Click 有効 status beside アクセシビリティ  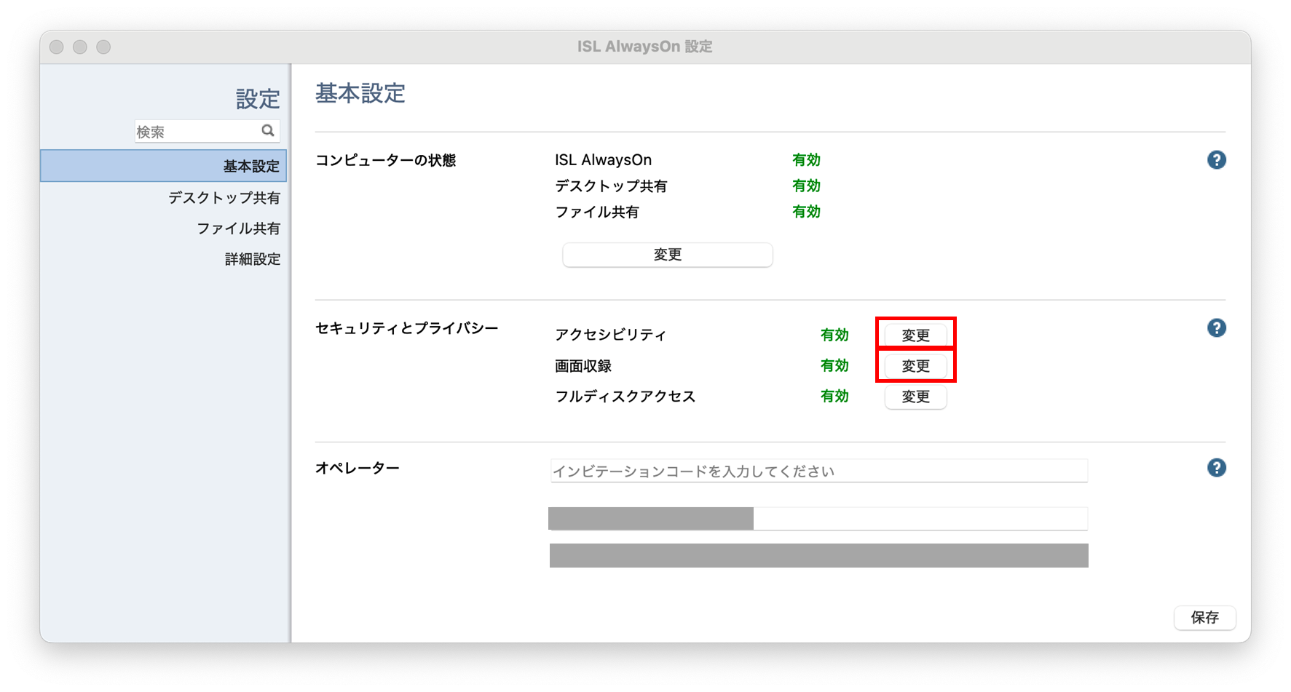(x=834, y=335)
